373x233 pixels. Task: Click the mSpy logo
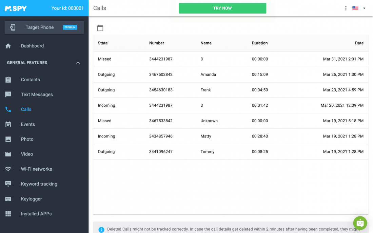(x=16, y=8)
